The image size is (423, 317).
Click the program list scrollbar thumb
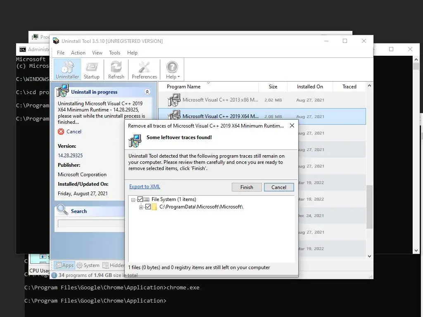click(369, 207)
